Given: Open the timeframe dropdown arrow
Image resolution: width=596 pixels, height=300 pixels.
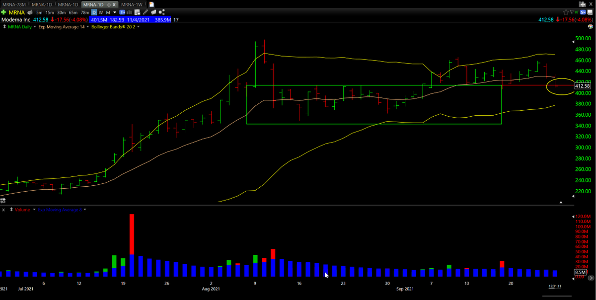Looking at the screenshot, I should coord(115,12).
